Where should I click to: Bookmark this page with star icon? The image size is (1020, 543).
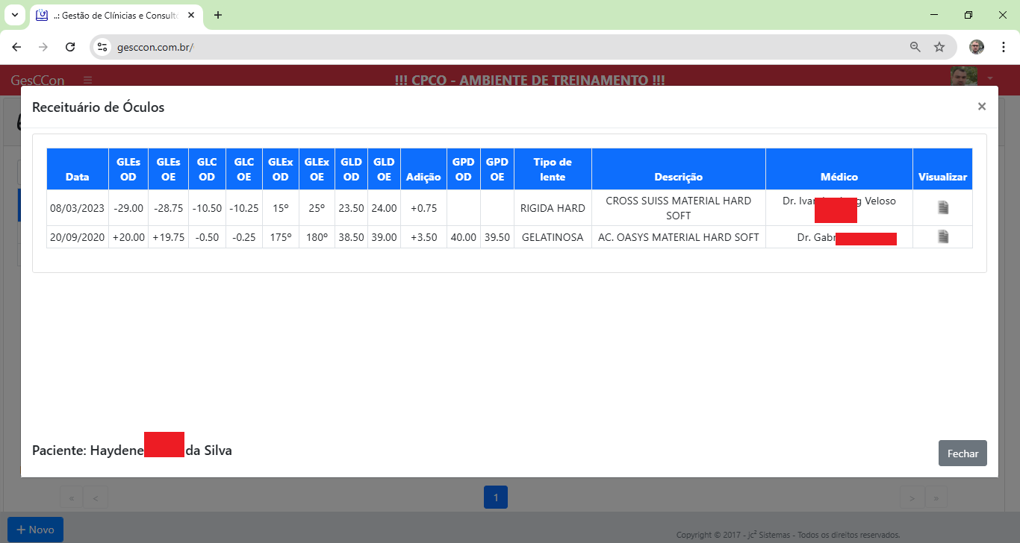tap(939, 47)
